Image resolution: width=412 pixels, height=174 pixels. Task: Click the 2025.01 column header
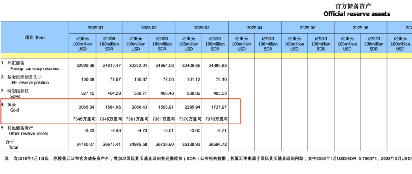tap(96, 27)
